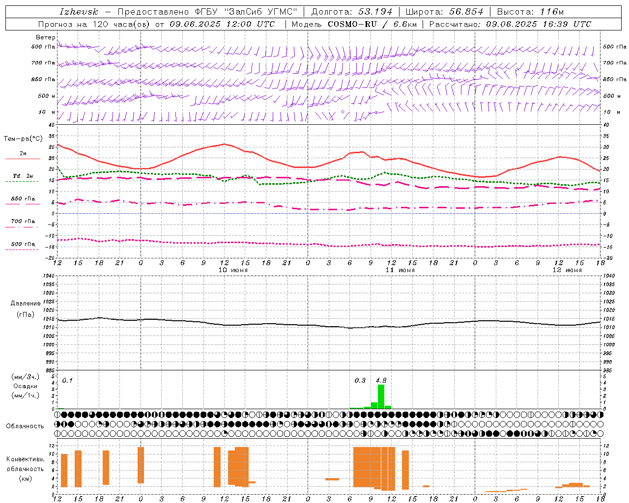The width and height of the screenshot is (629, 503).
Task: Click the "500 гПа" temperature legend entry
Action: [x=23, y=244]
